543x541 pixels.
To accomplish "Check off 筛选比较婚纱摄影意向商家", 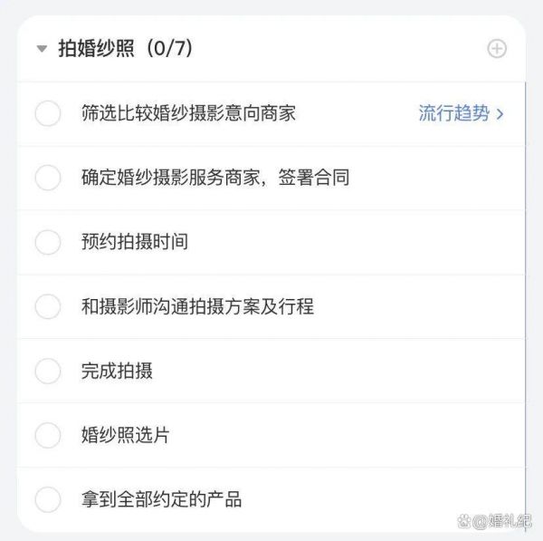I will [48, 113].
